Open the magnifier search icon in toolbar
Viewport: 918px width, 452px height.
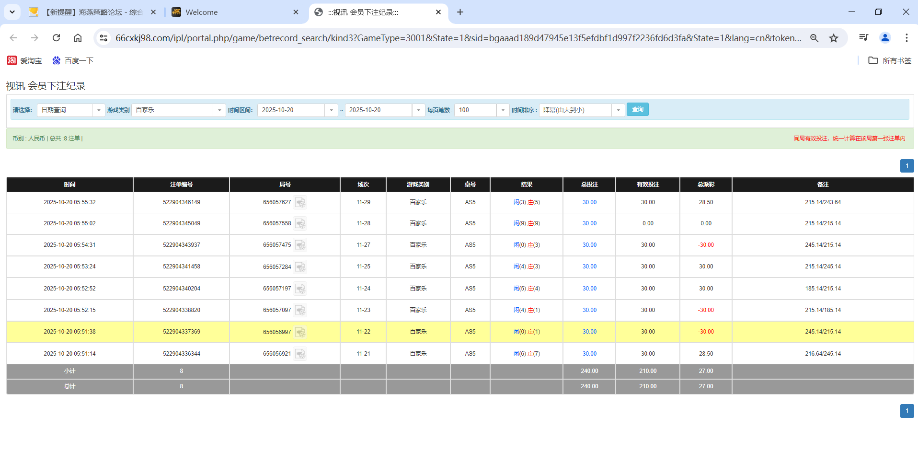coord(815,37)
